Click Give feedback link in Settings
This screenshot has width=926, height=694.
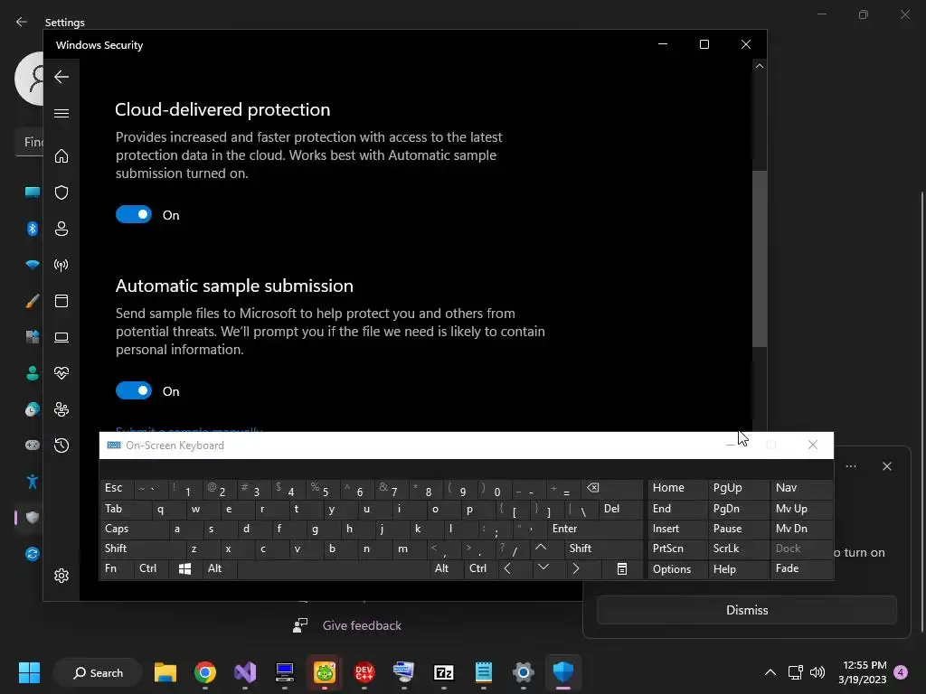pos(362,625)
